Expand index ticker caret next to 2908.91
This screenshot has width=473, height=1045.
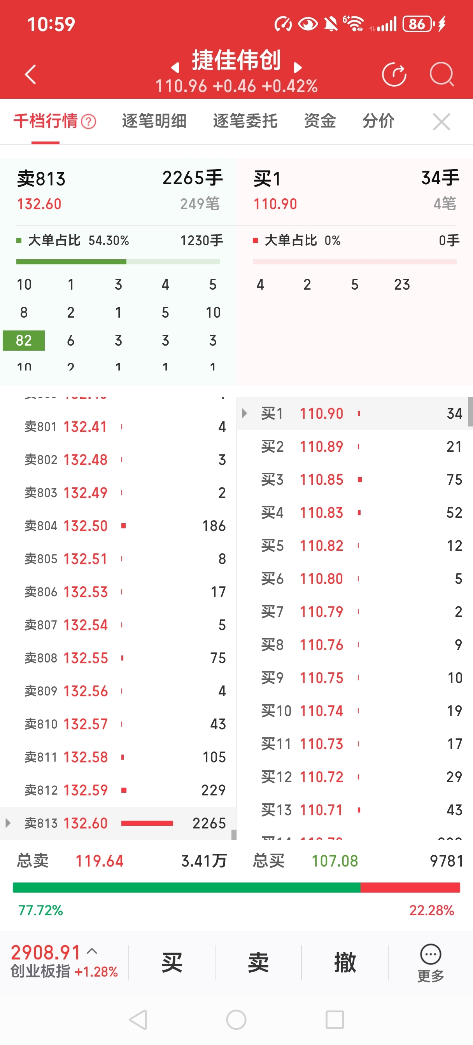pos(92,951)
